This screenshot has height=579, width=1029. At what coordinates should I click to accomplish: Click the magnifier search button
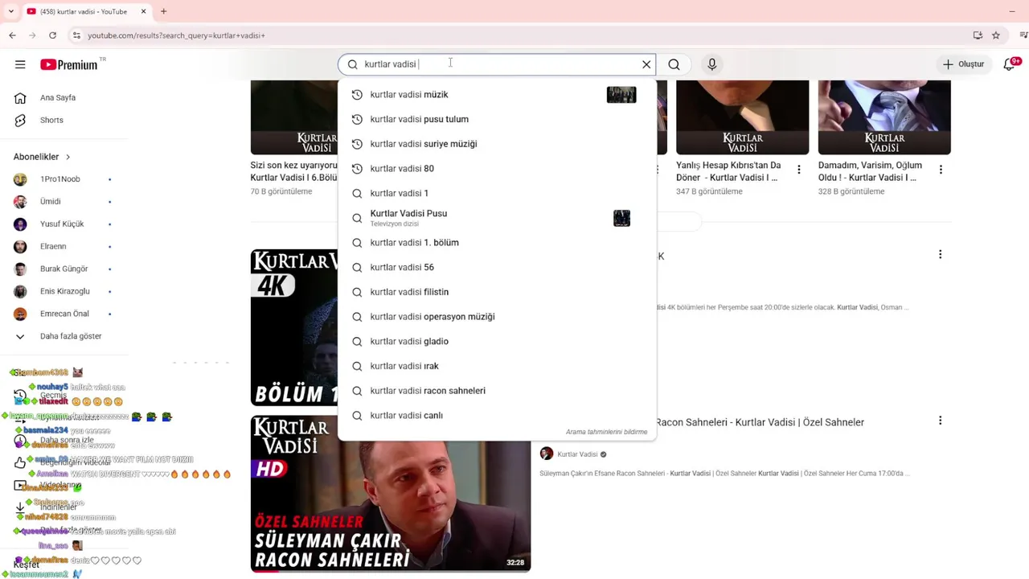pos(674,64)
